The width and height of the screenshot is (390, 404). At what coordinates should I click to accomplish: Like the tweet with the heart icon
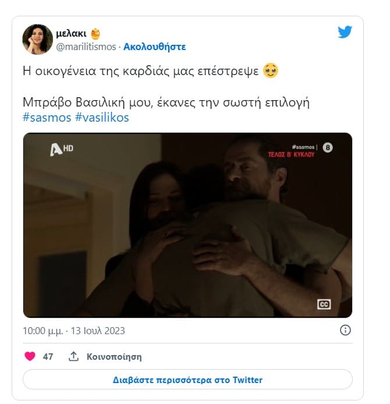coord(30,356)
